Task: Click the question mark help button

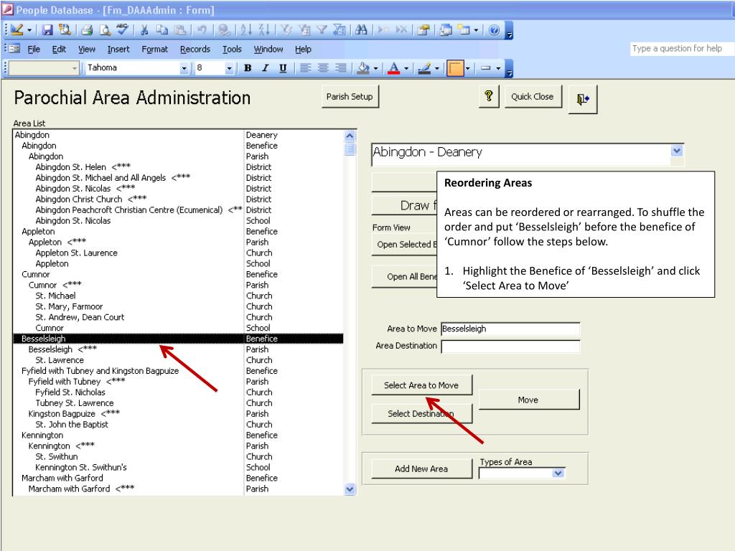Action: point(488,97)
